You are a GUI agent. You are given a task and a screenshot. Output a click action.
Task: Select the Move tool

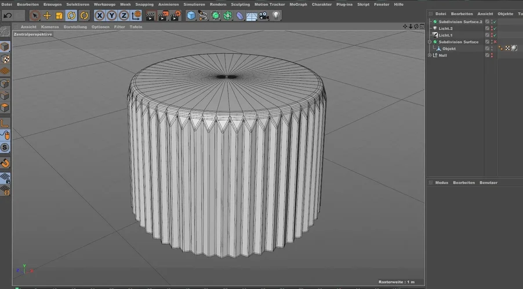point(47,16)
